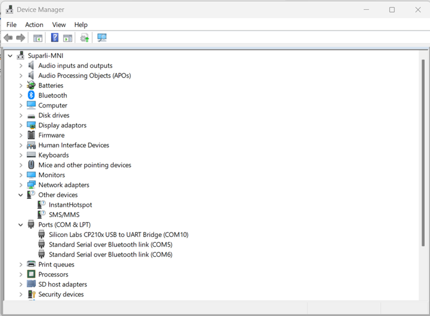This screenshot has width=430, height=316.
Task: Open the File menu
Action: tap(11, 25)
